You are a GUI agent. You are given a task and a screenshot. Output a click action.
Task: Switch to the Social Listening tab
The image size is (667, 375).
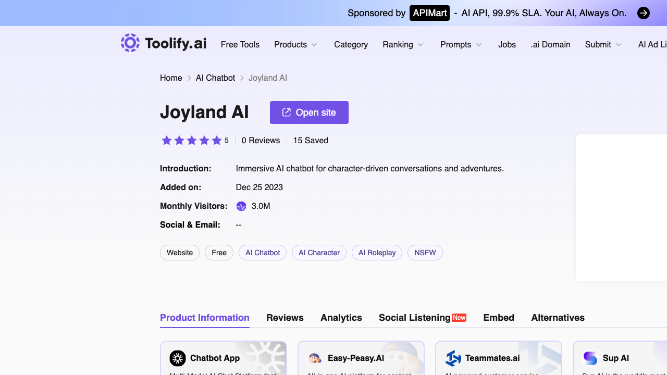[423, 318]
